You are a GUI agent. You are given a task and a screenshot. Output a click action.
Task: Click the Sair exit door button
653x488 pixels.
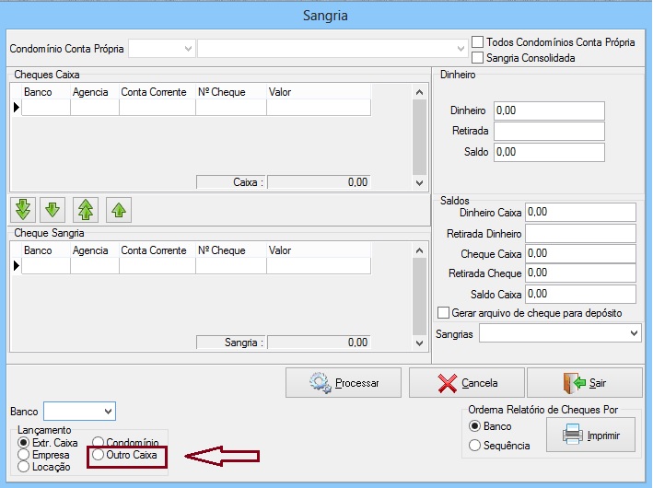[584, 382]
